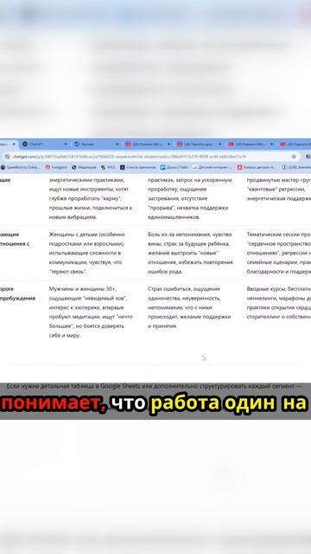Image resolution: width=311 pixels, height=554 pixels.
Task: Open the Список тренингов bookmark
Action: click(x=138, y=167)
